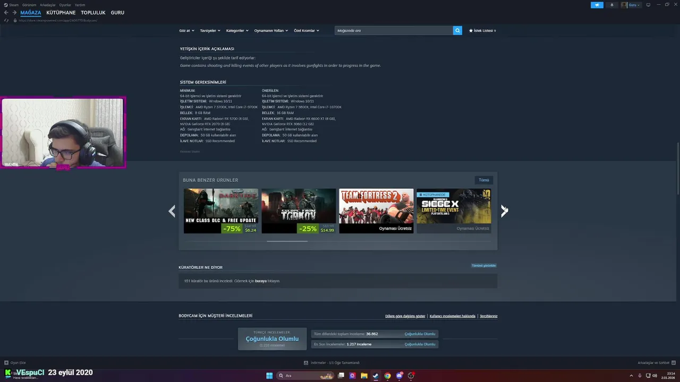Click the Mağazada ara search field

[394, 31]
